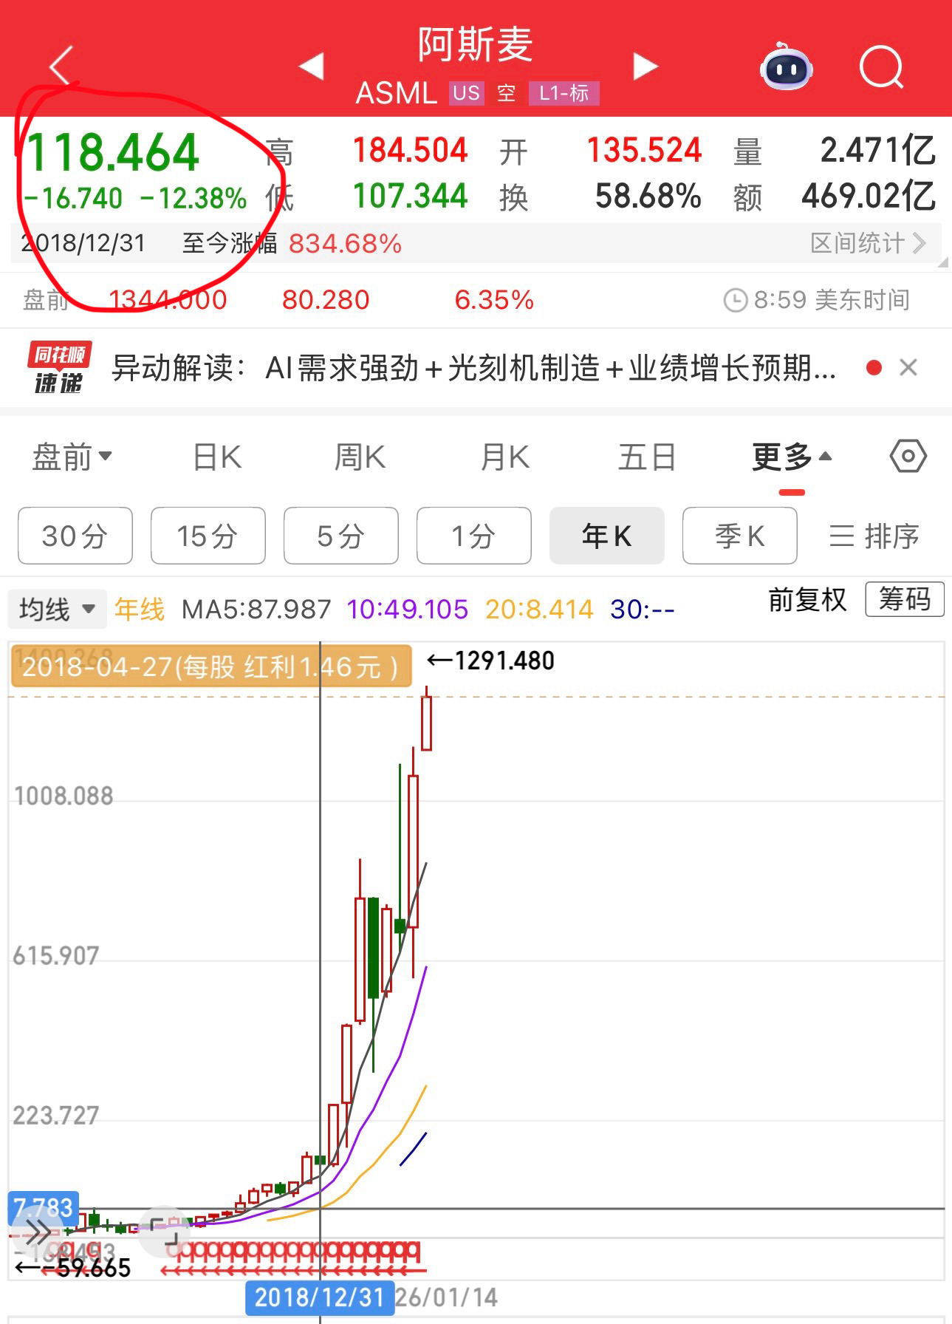
Task: Select the 季K interval button
Action: 740,536
